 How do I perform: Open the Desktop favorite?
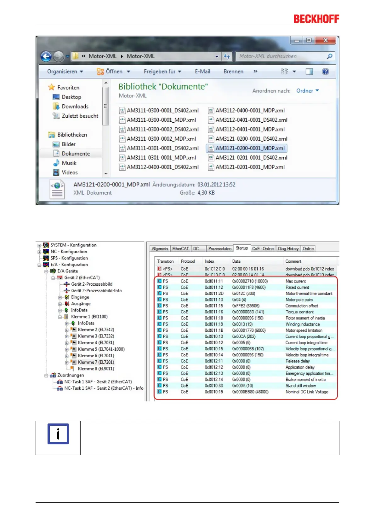coord(71,97)
